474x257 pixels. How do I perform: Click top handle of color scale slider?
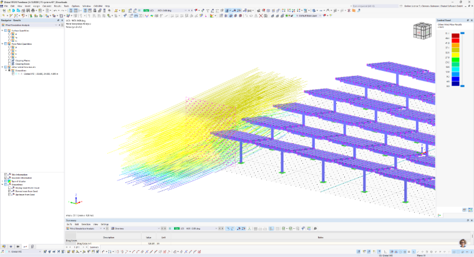[x=462, y=33]
